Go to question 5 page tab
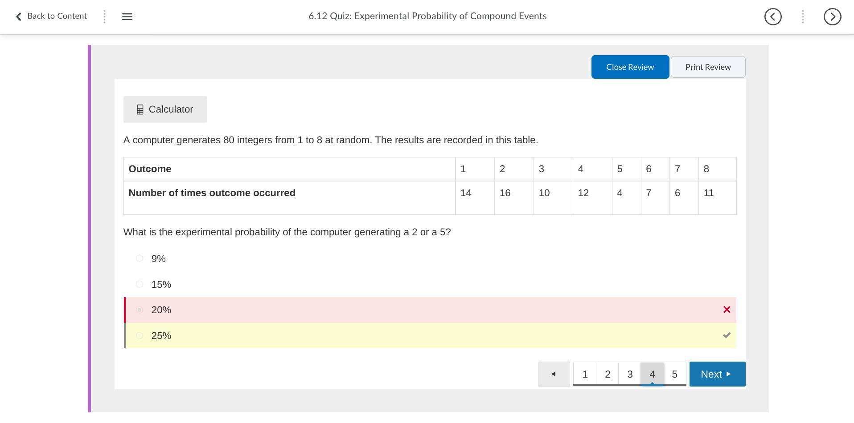 pos(674,374)
